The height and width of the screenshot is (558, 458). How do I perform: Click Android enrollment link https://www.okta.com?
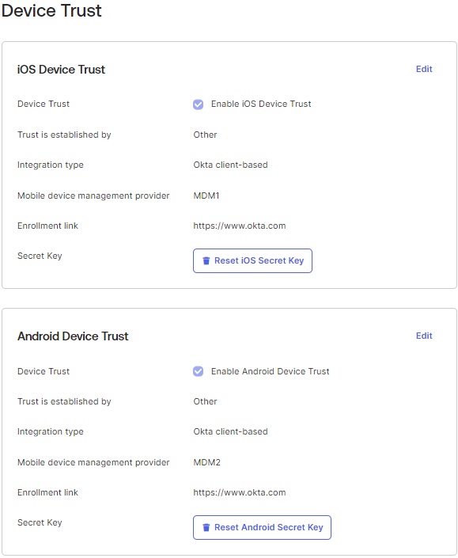[240, 492]
